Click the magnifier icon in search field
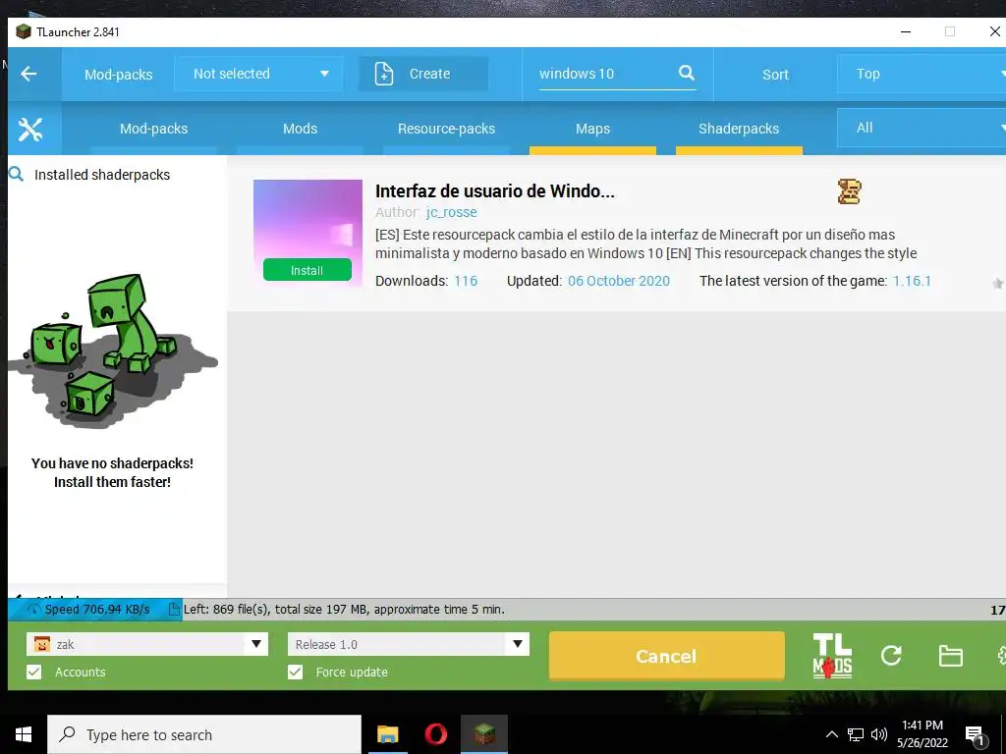Screen dimensions: 1006x754 coord(687,73)
